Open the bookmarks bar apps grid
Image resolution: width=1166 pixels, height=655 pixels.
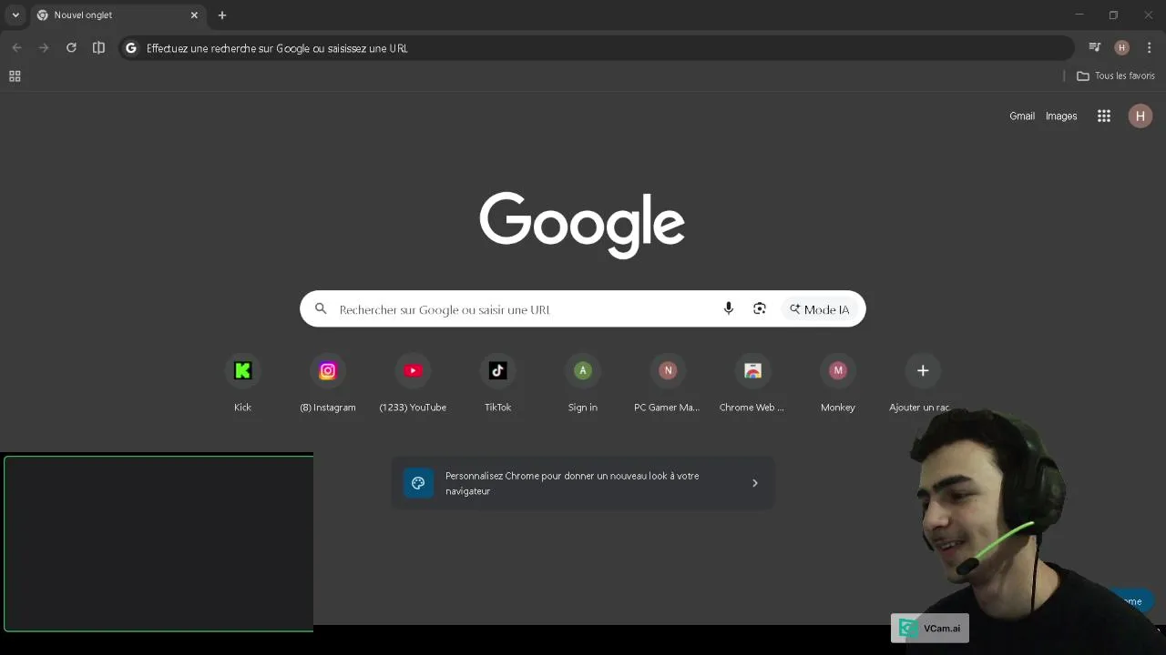pyautogui.click(x=15, y=76)
